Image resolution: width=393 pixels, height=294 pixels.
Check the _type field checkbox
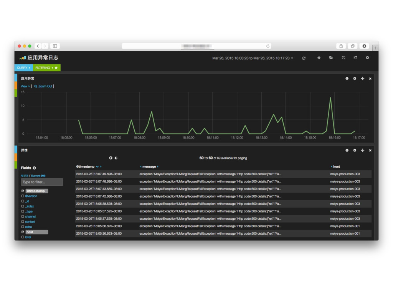(23, 211)
